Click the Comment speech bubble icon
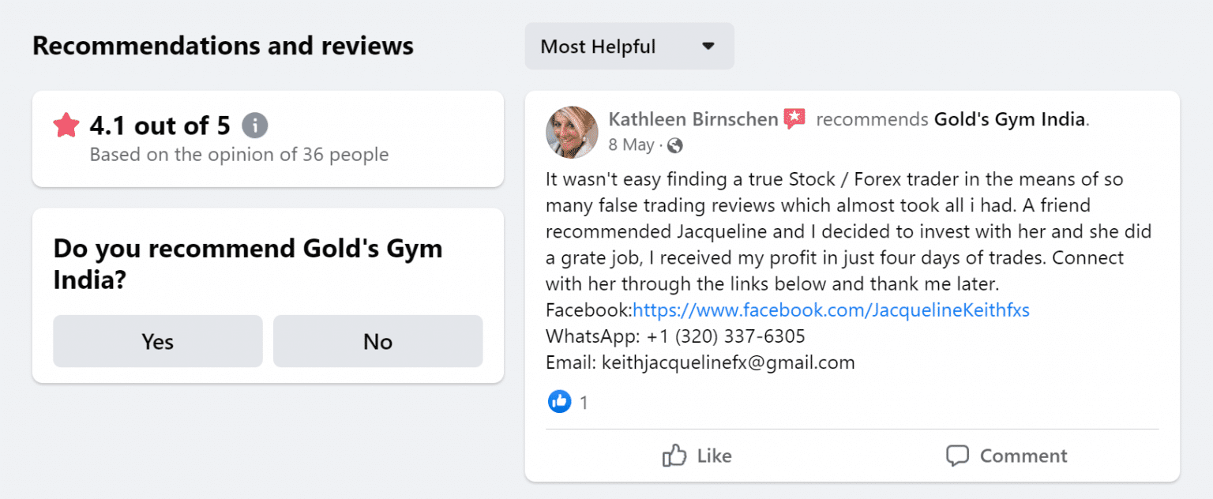The image size is (1213, 499). pyautogui.click(x=957, y=456)
